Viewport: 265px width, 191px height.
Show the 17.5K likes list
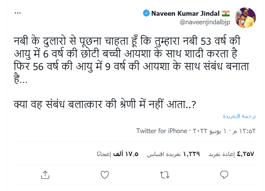(x=117, y=154)
